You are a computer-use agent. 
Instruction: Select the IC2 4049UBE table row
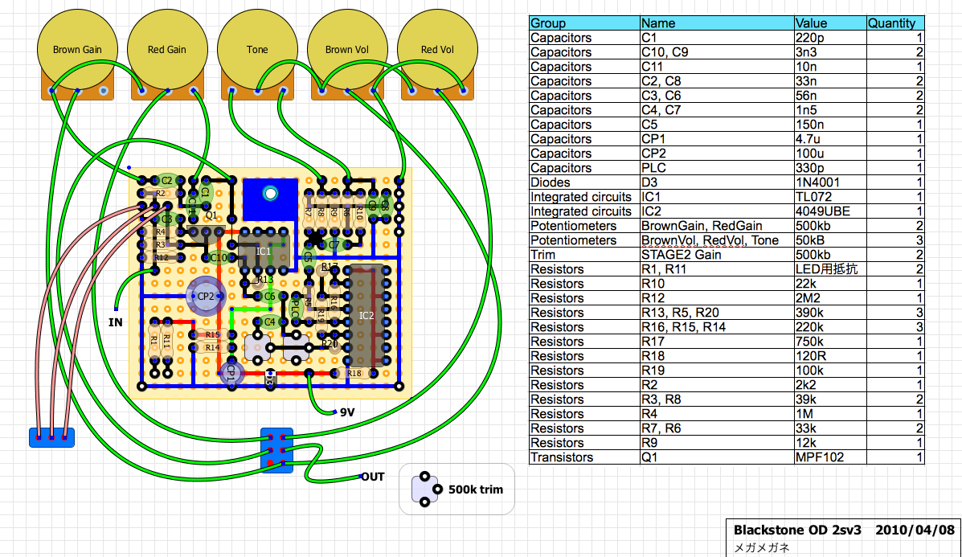click(727, 211)
